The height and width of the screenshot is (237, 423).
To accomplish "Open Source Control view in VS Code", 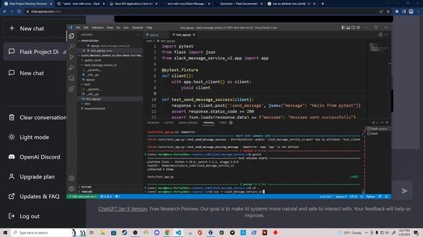I will (71, 57).
